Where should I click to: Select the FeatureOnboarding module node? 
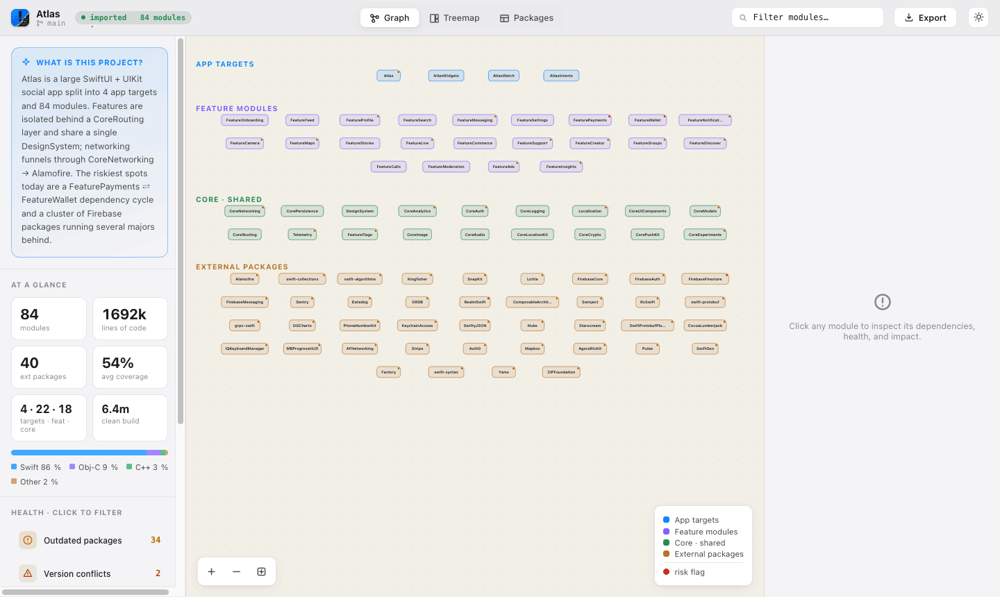click(244, 120)
